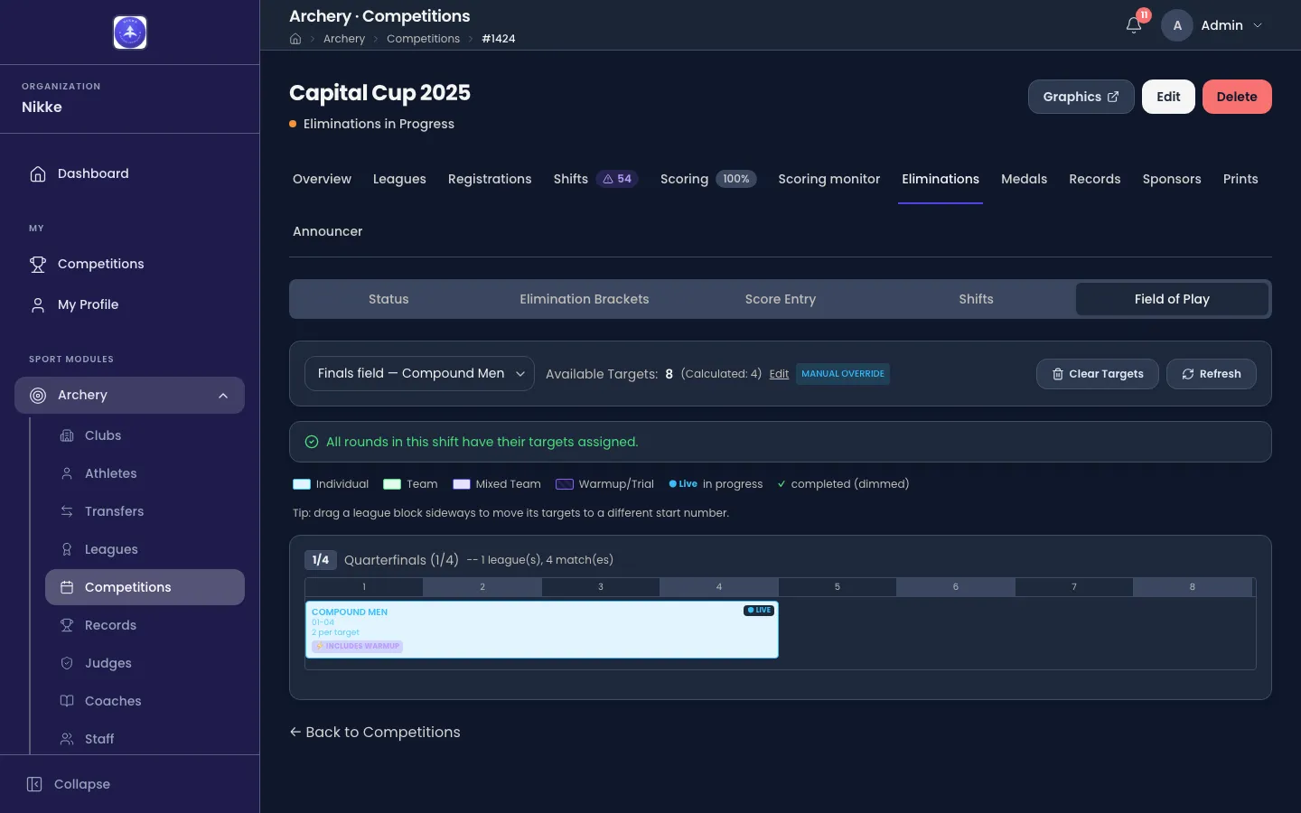1301x813 pixels.
Task: Select the Elimination Brackets sub-tab
Action: [x=584, y=299]
